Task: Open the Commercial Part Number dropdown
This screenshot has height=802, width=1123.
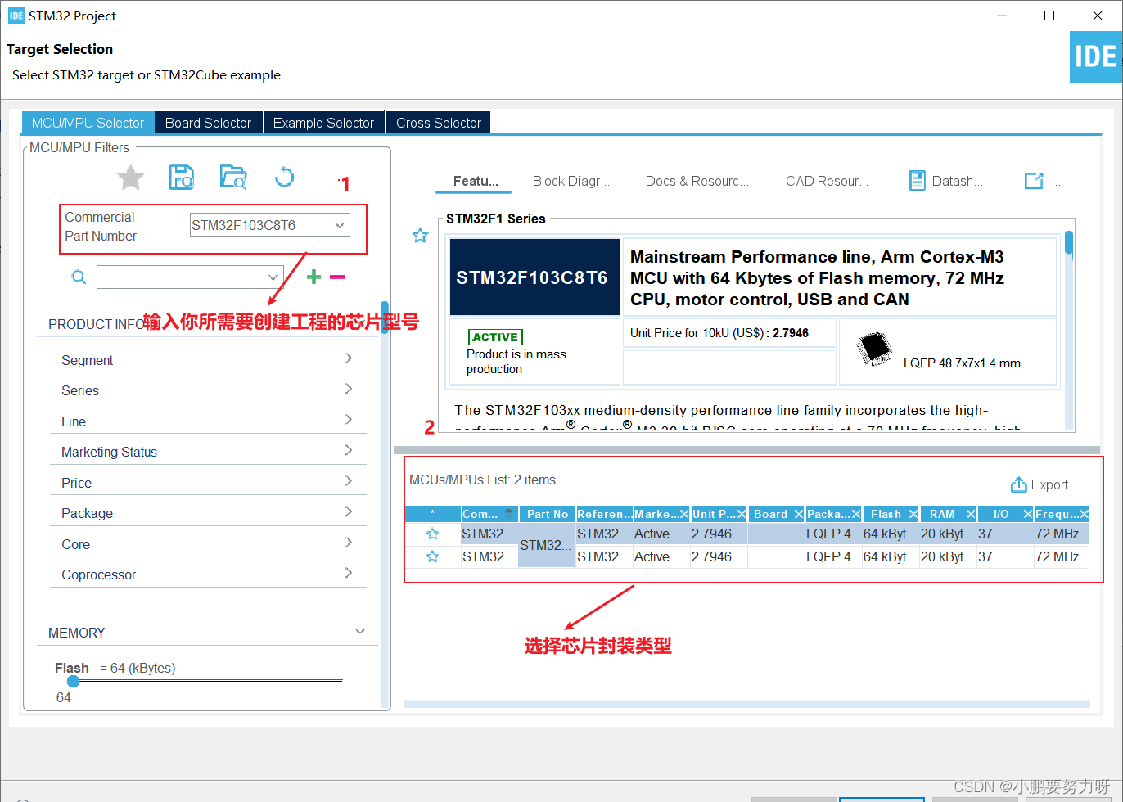Action: pyautogui.click(x=340, y=225)
